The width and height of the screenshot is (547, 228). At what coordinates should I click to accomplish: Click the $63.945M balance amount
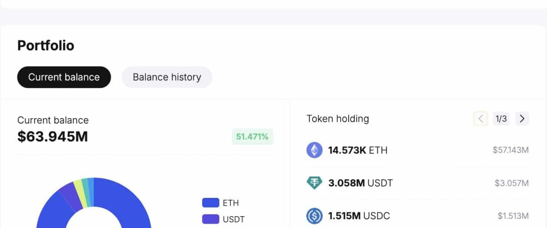tap(52, 136)
